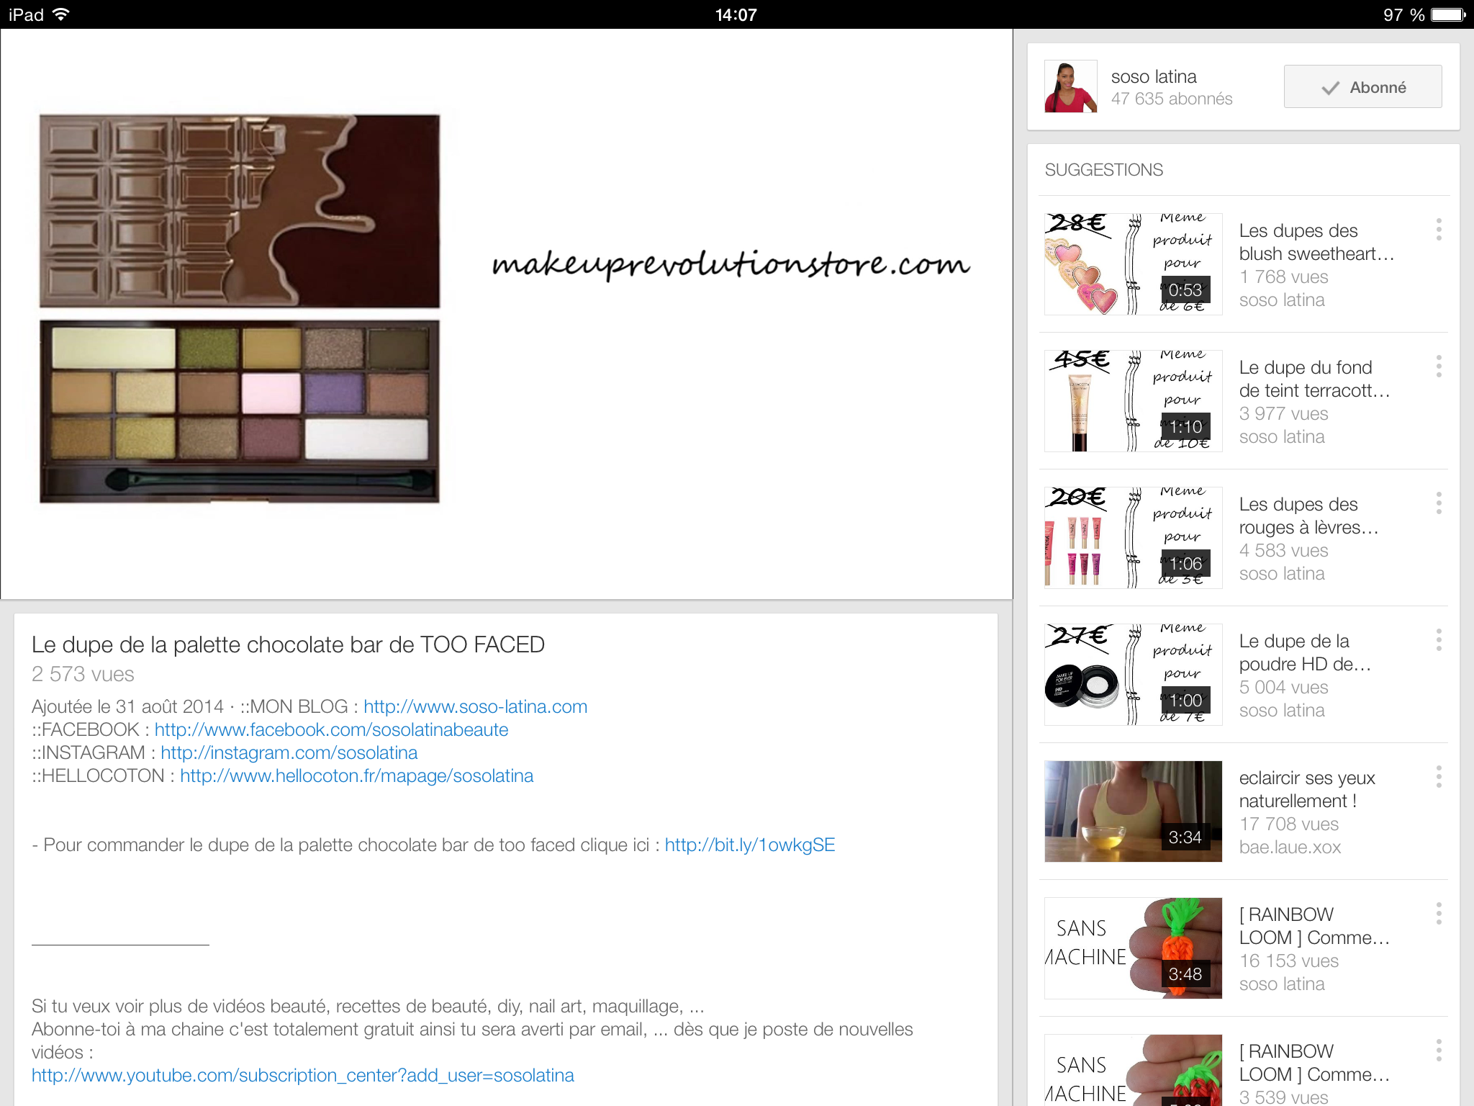1474x1106 pixels.
Task: Tap the '2 573 vues' view count
Action: 83,674
